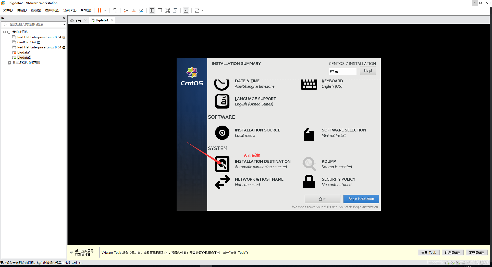Click SOFTWARE SELECTION label

pos(344,130)
